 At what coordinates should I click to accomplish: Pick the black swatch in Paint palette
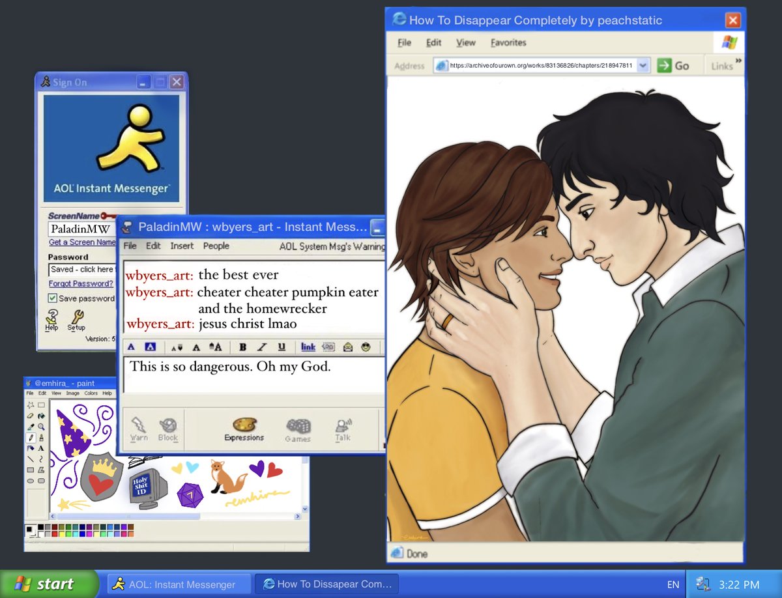point(40,527)
